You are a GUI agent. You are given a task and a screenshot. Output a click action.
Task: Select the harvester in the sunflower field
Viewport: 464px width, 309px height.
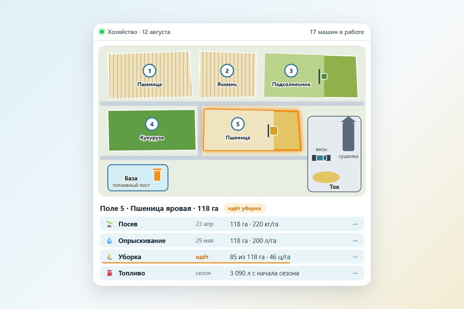click(323, 76)
